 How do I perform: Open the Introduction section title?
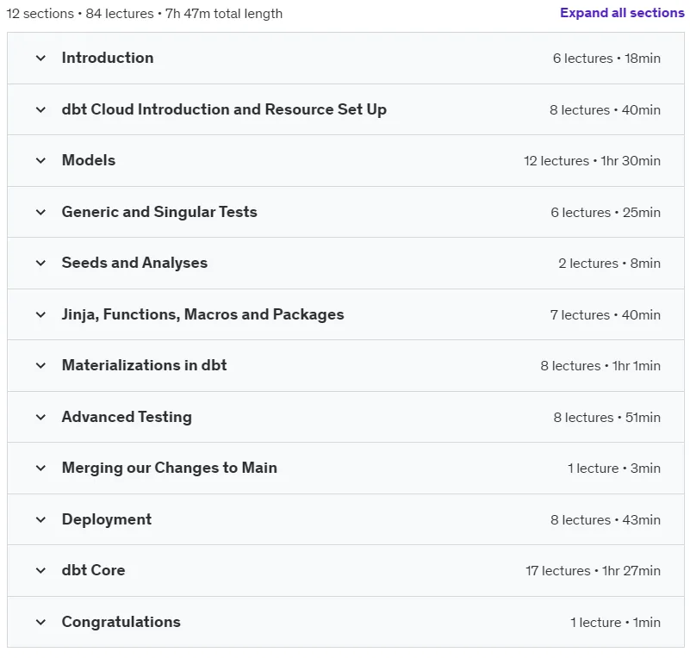point(108,58)
